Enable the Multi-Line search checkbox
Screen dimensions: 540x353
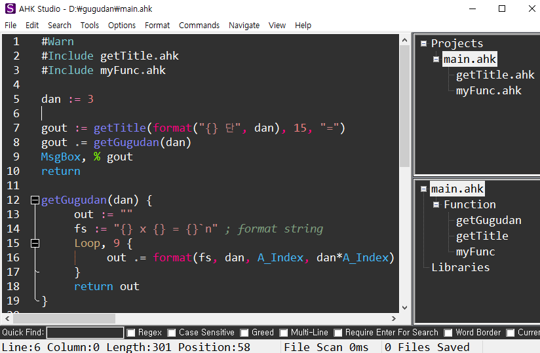tap(284, 333)
